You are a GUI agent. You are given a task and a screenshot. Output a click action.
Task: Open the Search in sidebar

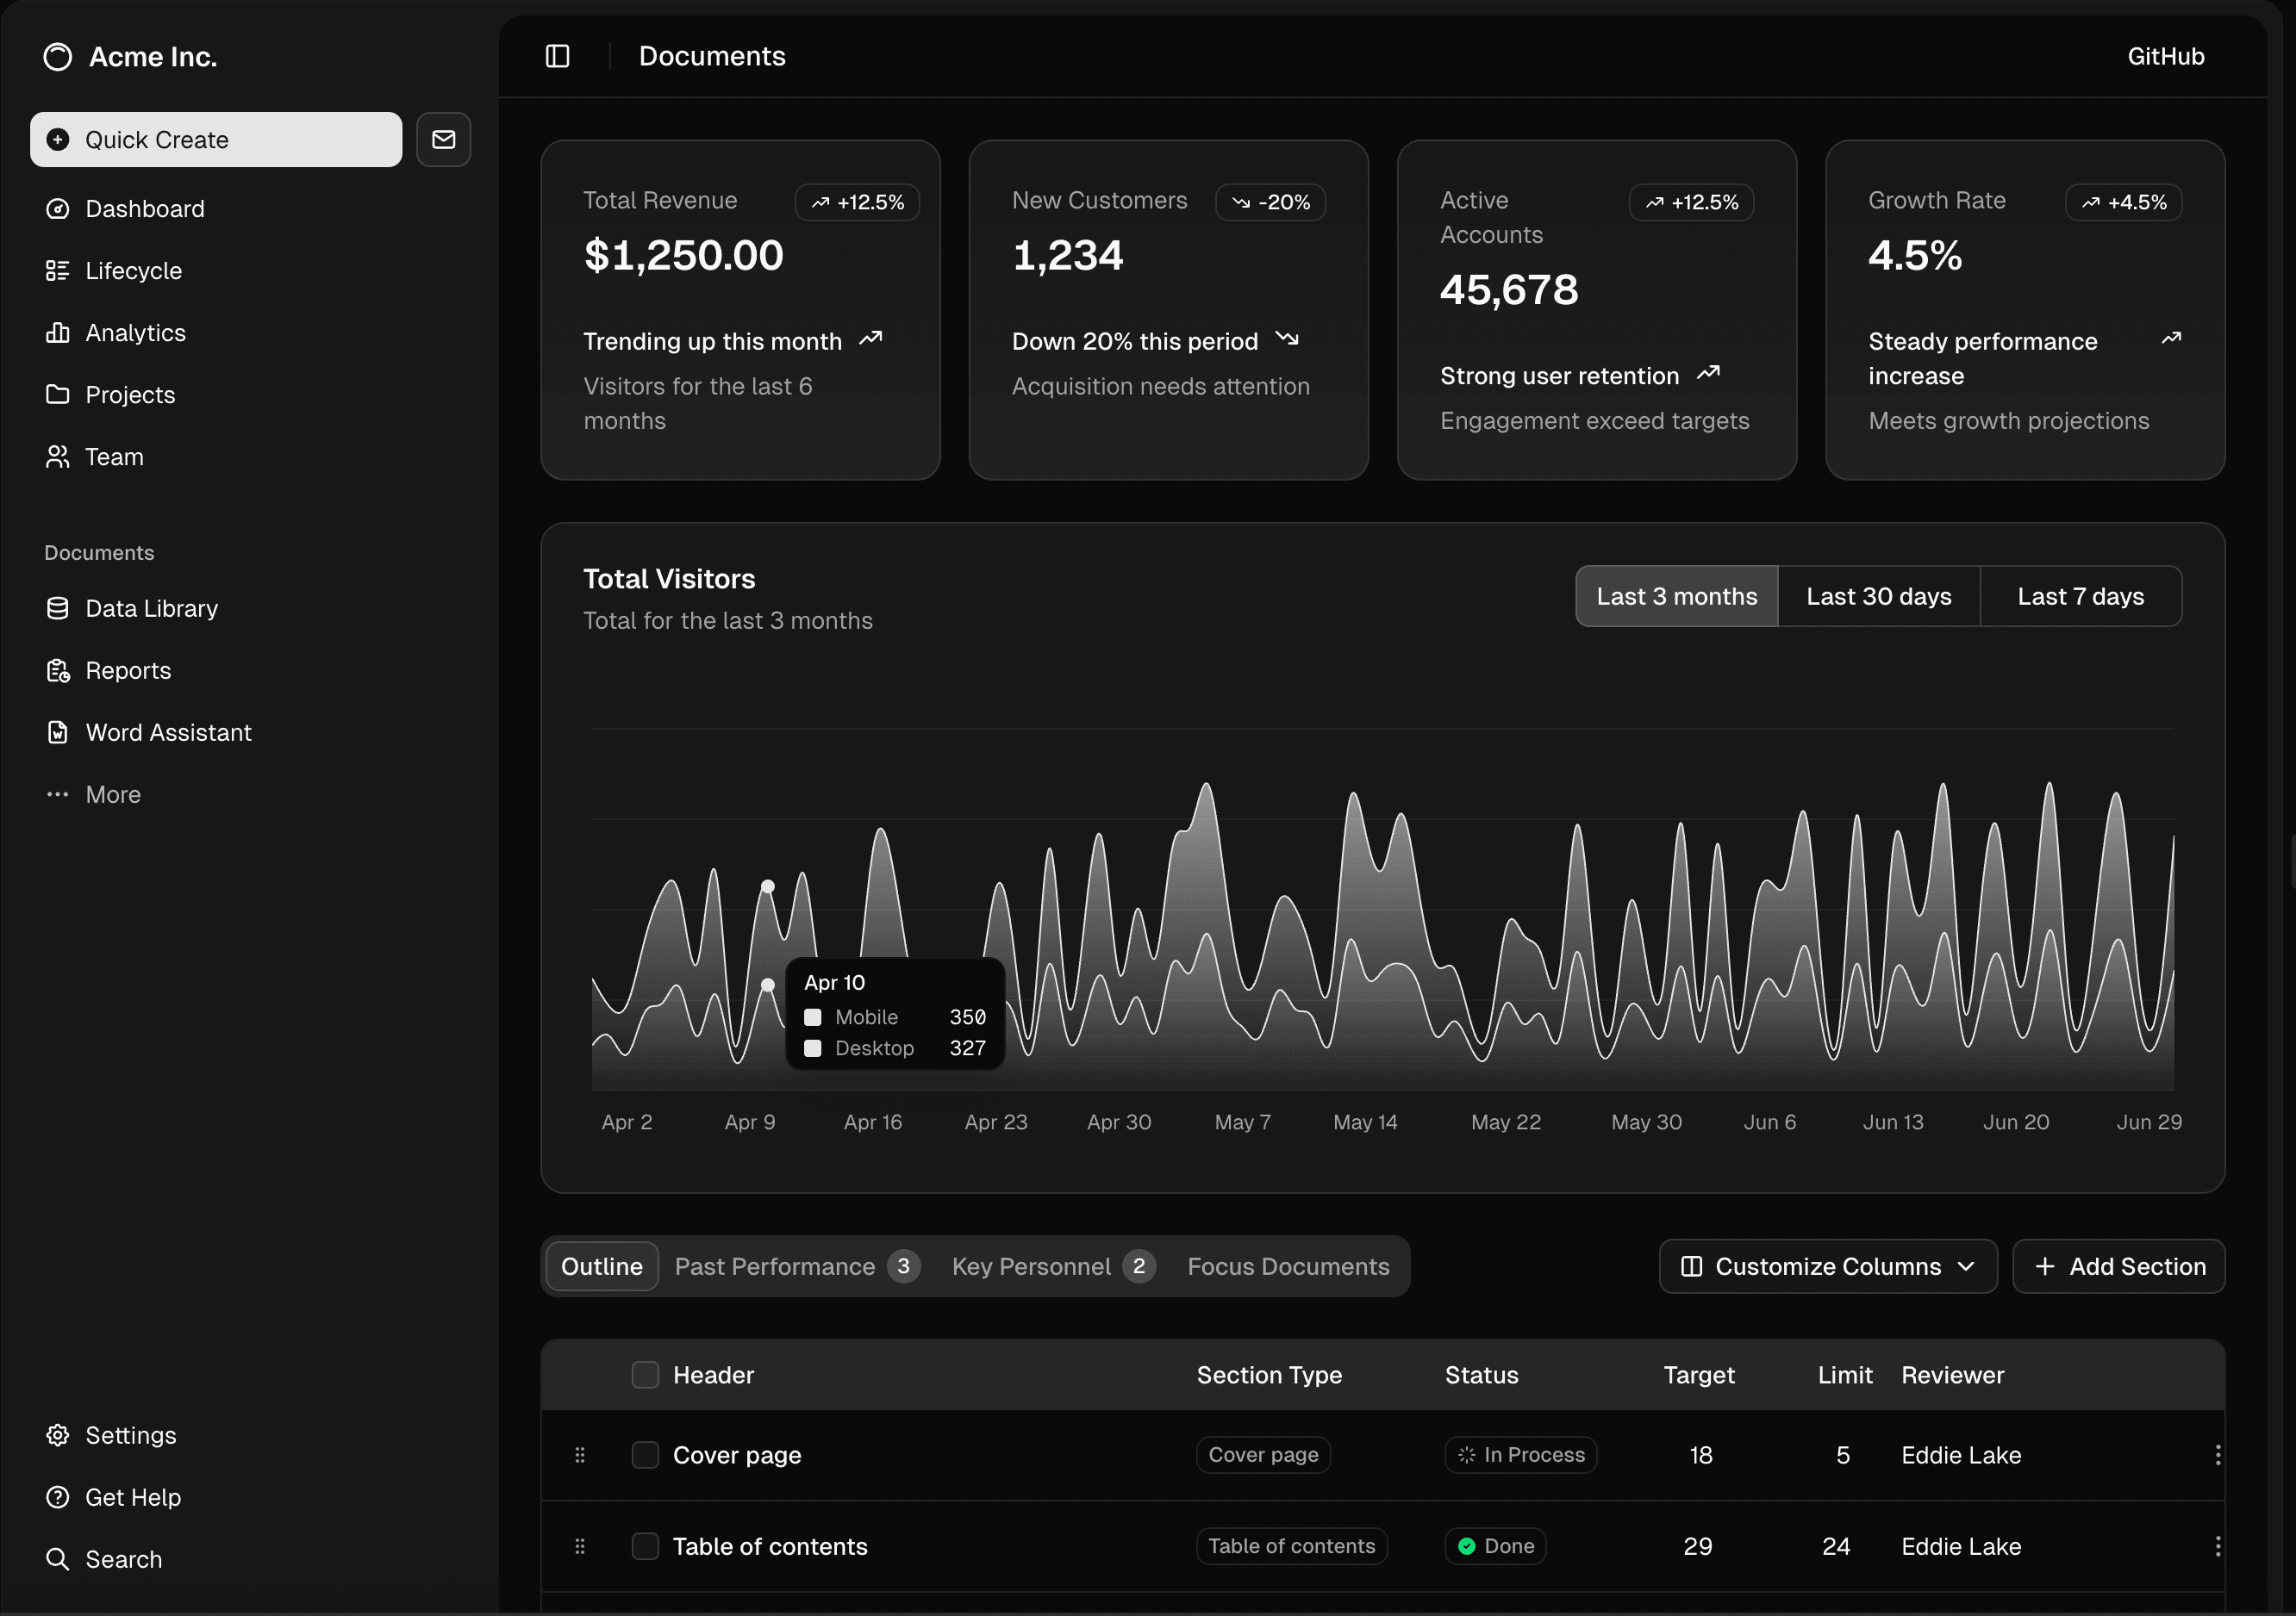[123, 1558]
